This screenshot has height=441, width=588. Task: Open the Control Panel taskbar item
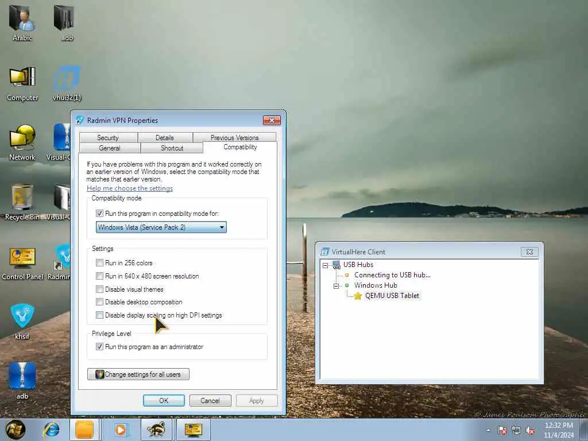click(193, 430)
